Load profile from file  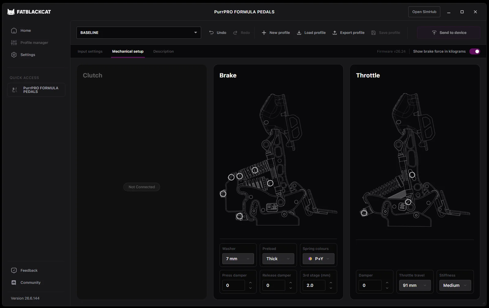311,33
